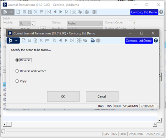This screenshot has width=166, height=138.
Task: Click flag icon in Journal Transactions toolbar
Action: coord(41,12)
